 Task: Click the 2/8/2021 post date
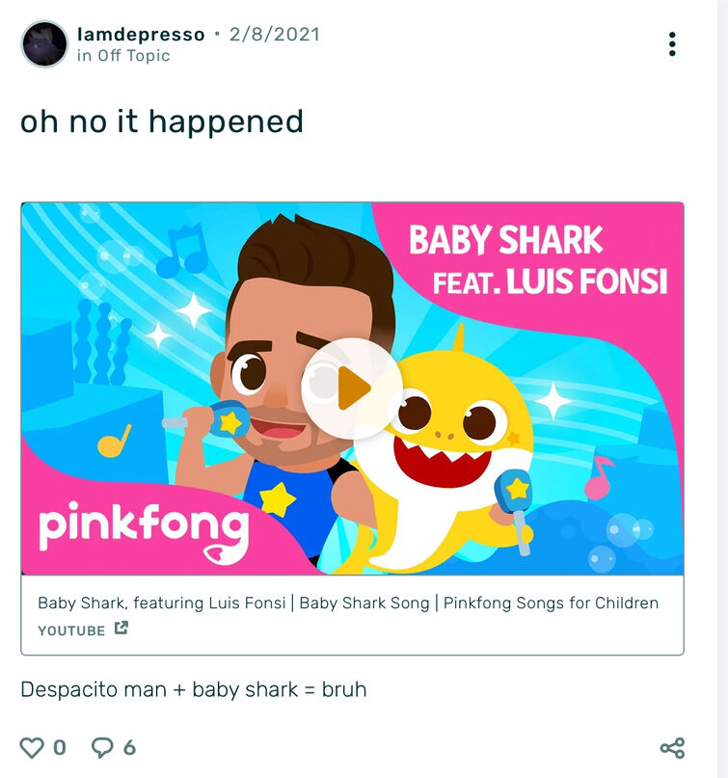pyautogui.click(x=275, y=35)
